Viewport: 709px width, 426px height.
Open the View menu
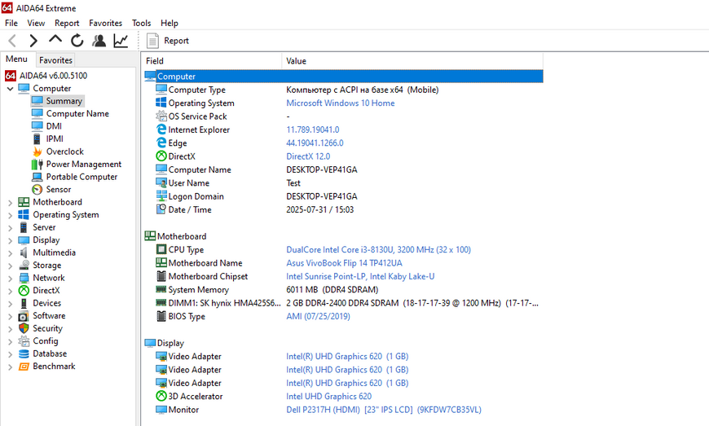pyautogui.click(x=36, y=23)
